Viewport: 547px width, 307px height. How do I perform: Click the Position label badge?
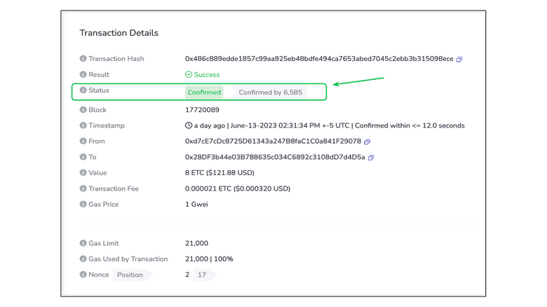click(130, 275)
